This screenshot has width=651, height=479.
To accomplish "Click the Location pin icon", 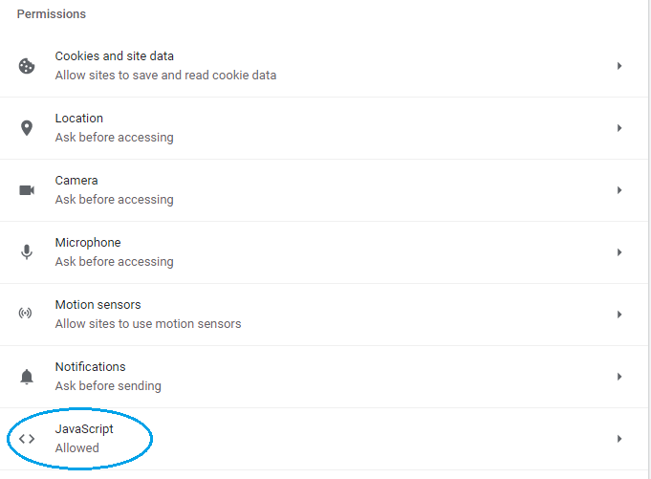I will (x=27, y=128).
